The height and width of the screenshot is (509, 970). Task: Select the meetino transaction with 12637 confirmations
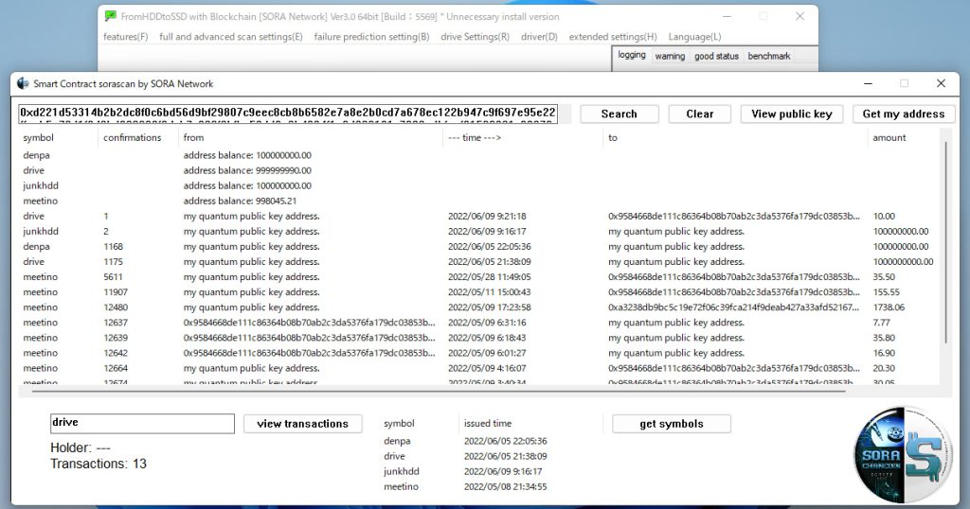476,323
